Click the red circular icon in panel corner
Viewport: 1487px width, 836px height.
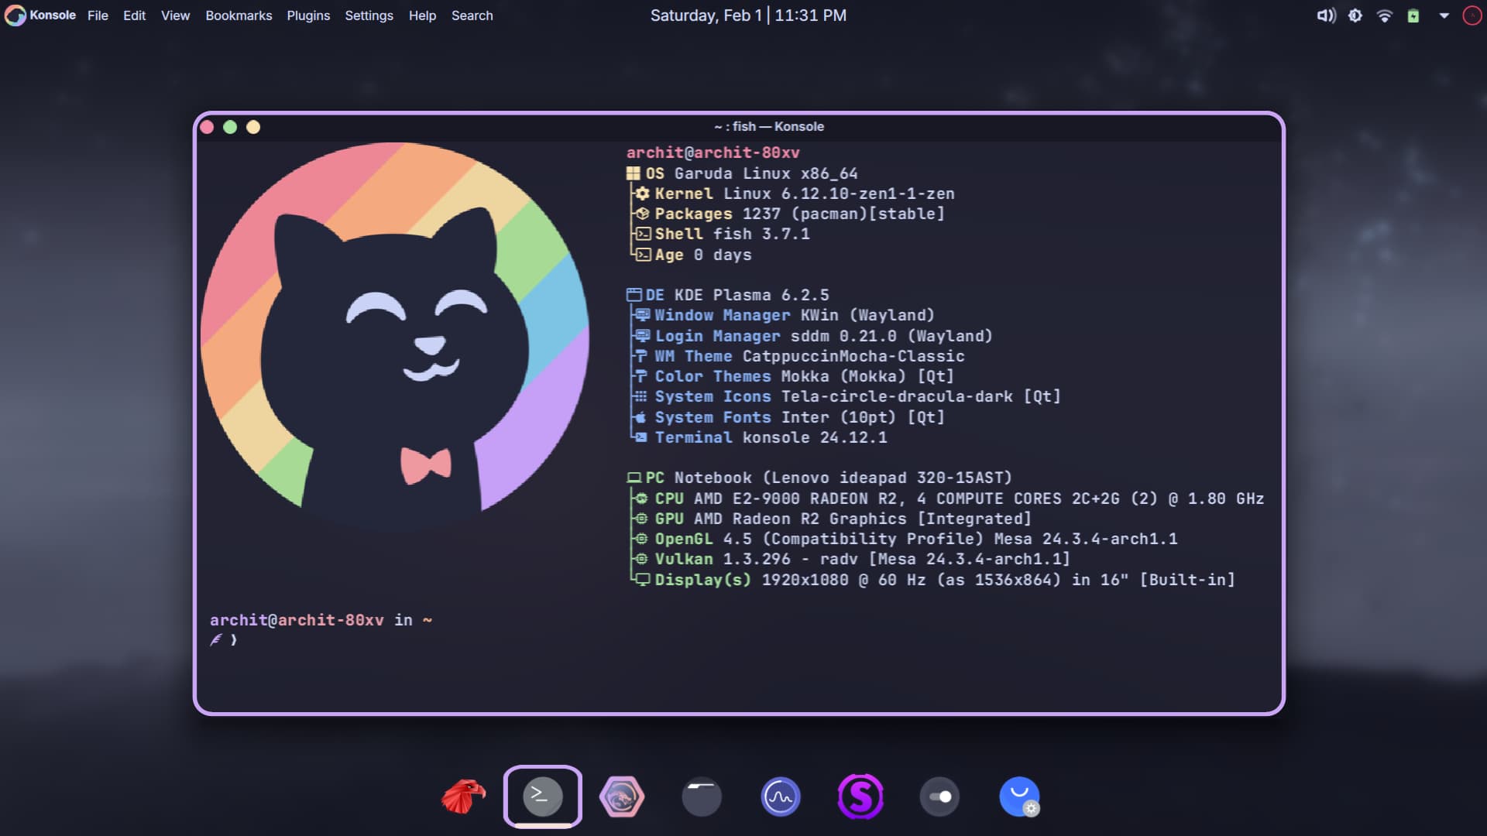[1472, 15]
